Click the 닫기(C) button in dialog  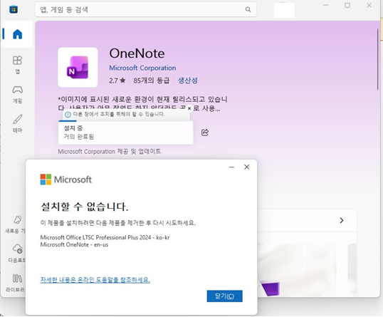[224, 296]
